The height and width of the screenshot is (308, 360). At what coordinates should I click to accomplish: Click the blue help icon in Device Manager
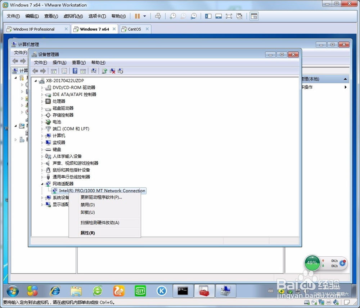(x=75, y=71)
